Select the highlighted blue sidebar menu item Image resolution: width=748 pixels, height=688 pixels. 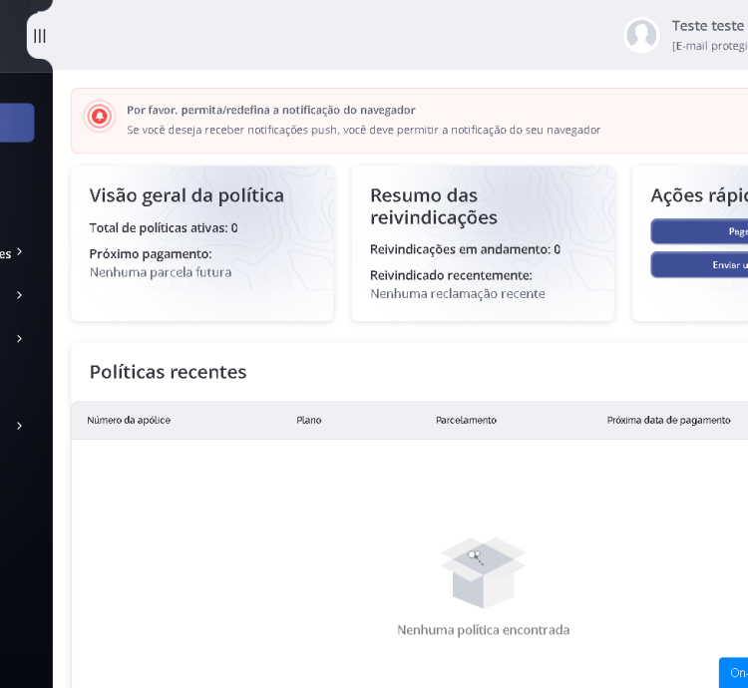pos(17,123)
